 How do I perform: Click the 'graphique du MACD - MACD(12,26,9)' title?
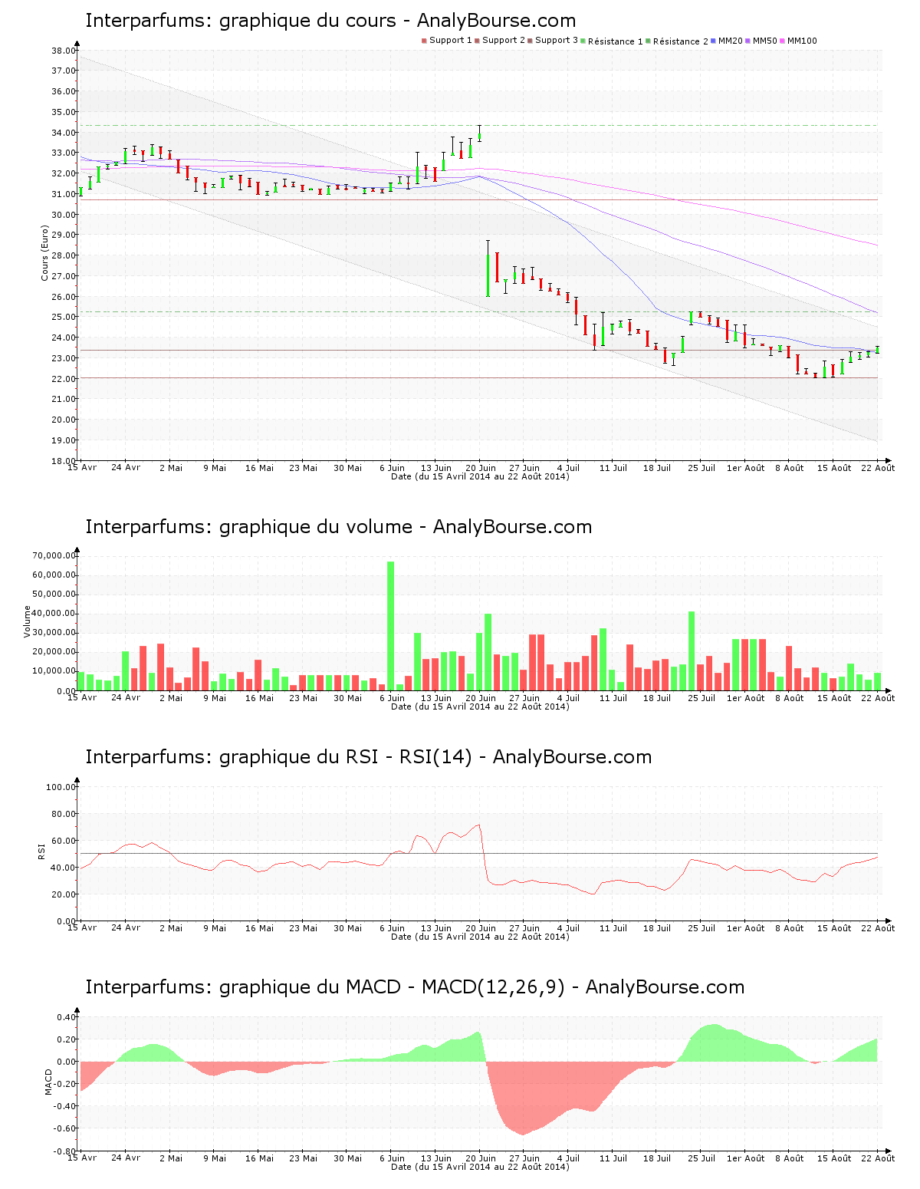coord(415,987)
